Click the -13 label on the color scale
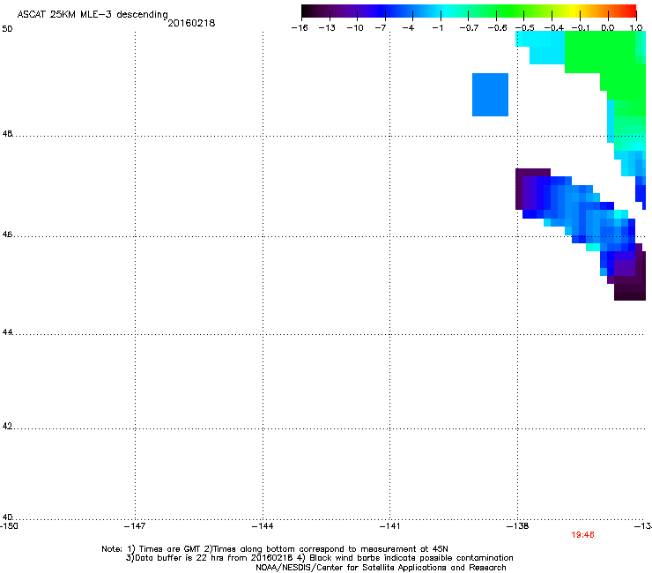This screenshot has width=652, height=573. [327, 28]
